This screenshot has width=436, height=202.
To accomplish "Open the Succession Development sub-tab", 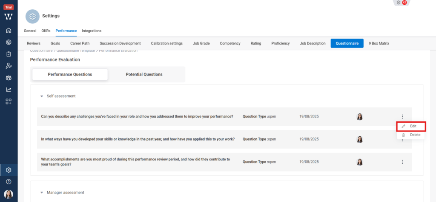I will [x=120, y=43].
